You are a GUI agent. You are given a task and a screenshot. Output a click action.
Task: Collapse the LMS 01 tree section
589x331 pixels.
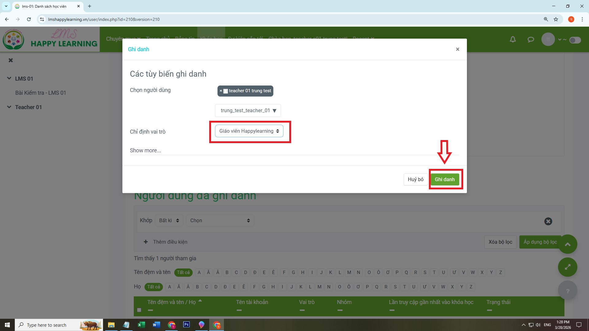click(x=9, y=78)
